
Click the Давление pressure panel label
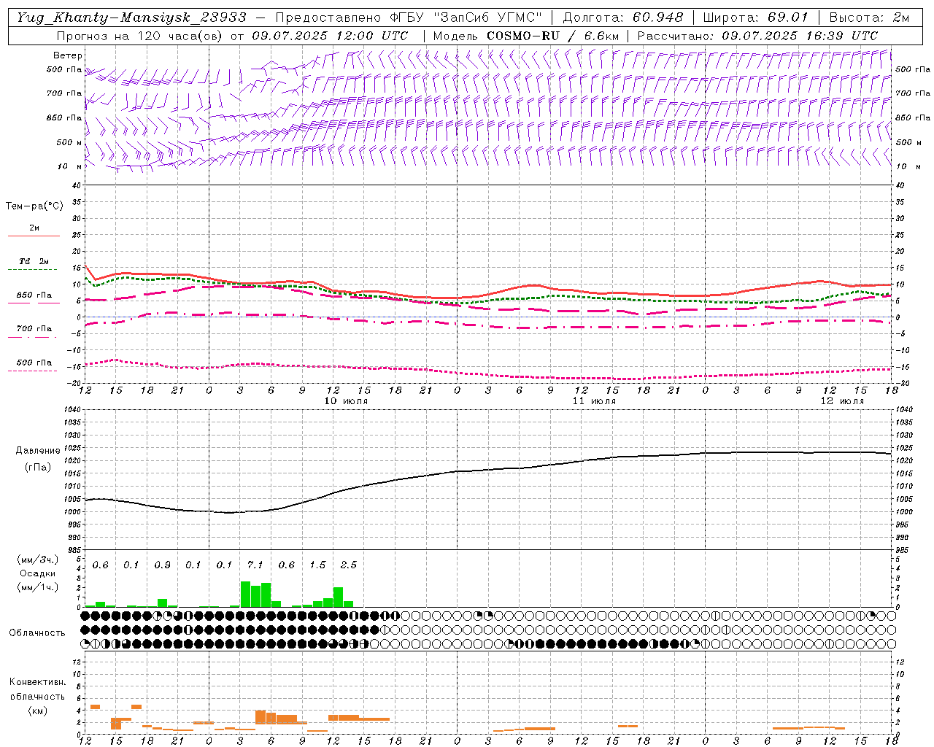coord(38,451)
